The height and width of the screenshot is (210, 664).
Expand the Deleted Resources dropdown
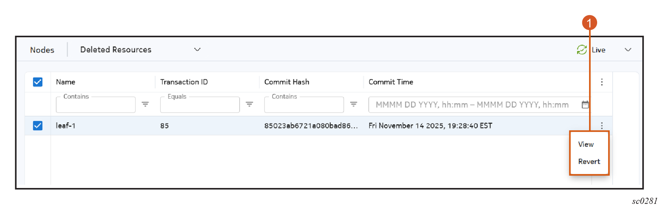click(x=197, y=49)
